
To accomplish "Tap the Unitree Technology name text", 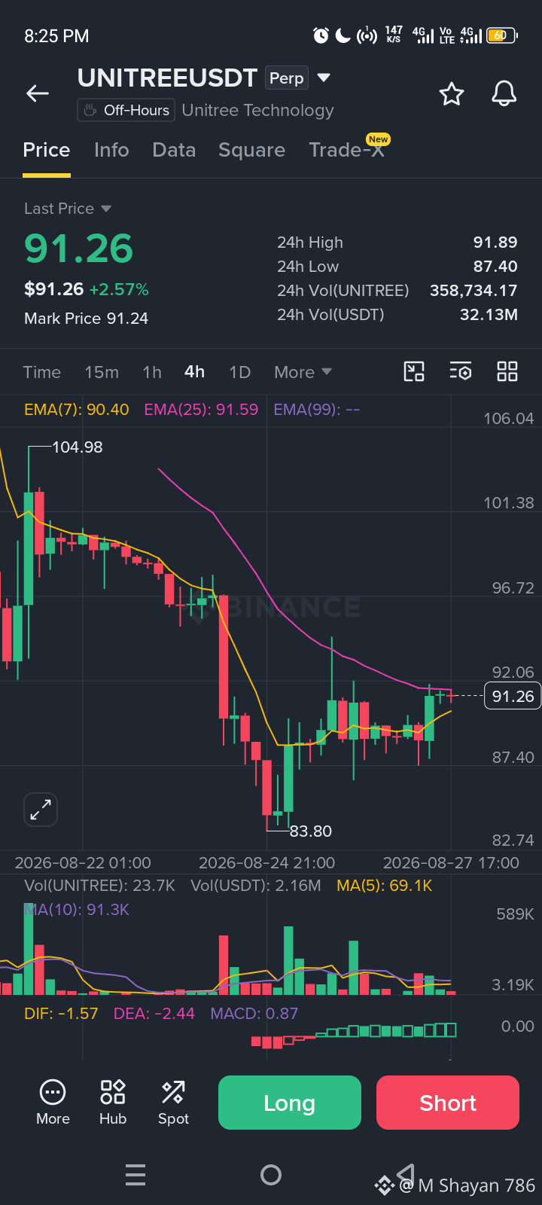I will [257, 110].
